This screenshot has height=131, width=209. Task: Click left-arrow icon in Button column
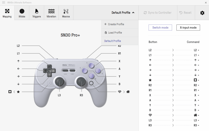[x=150, y=65]
